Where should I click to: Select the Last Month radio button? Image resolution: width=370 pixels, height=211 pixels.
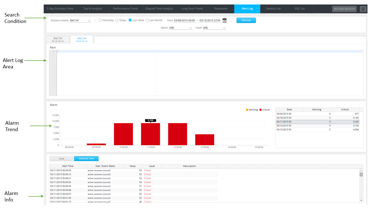click(x=147, y=20)
